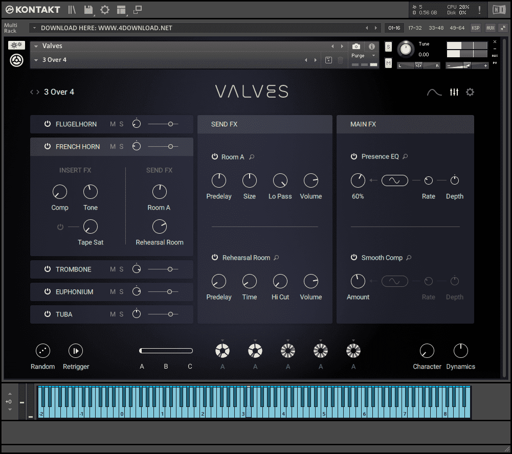Click the save floppy disk icon

click(x=88, y=10)
